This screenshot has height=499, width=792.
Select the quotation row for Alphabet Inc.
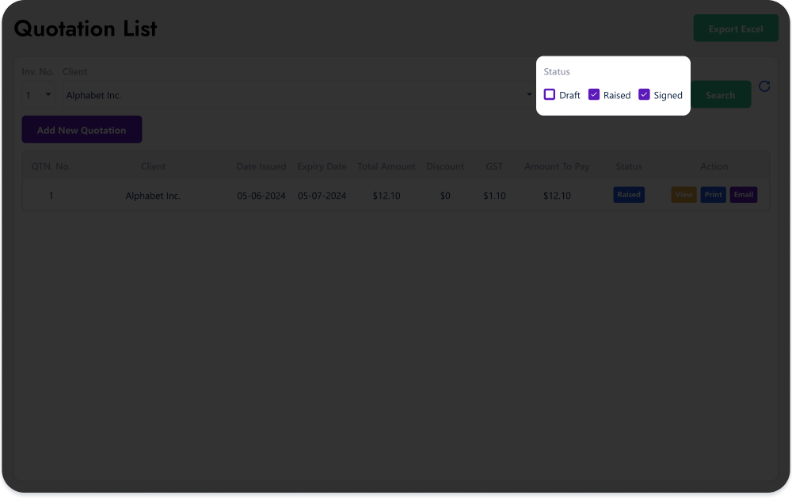click(x=317, y=195)
